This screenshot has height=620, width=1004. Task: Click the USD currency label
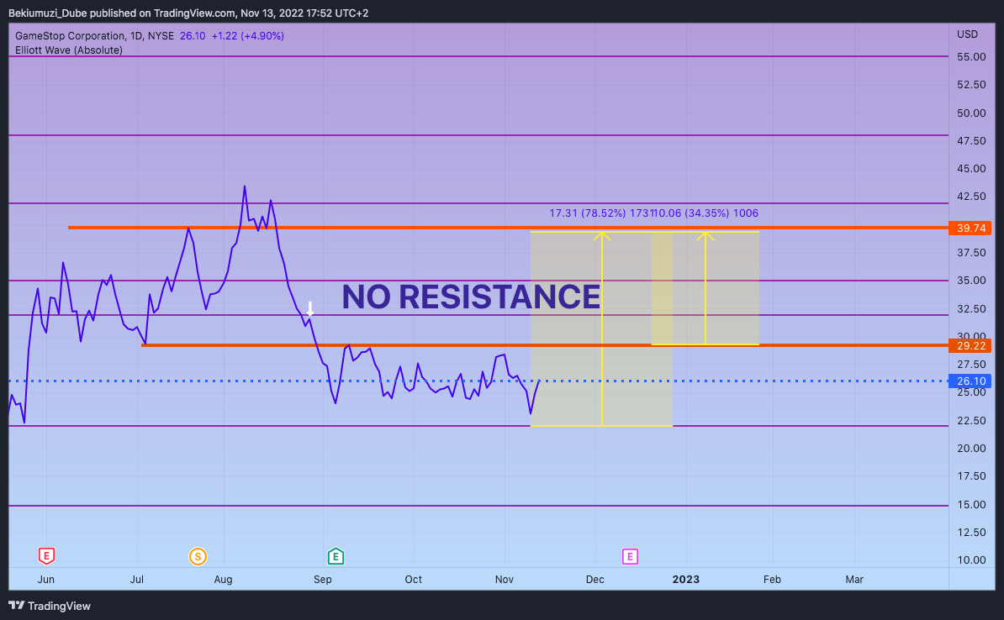click(968, 34)
